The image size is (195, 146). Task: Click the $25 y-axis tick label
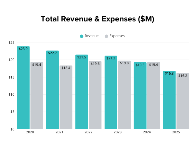coord(11,43)
